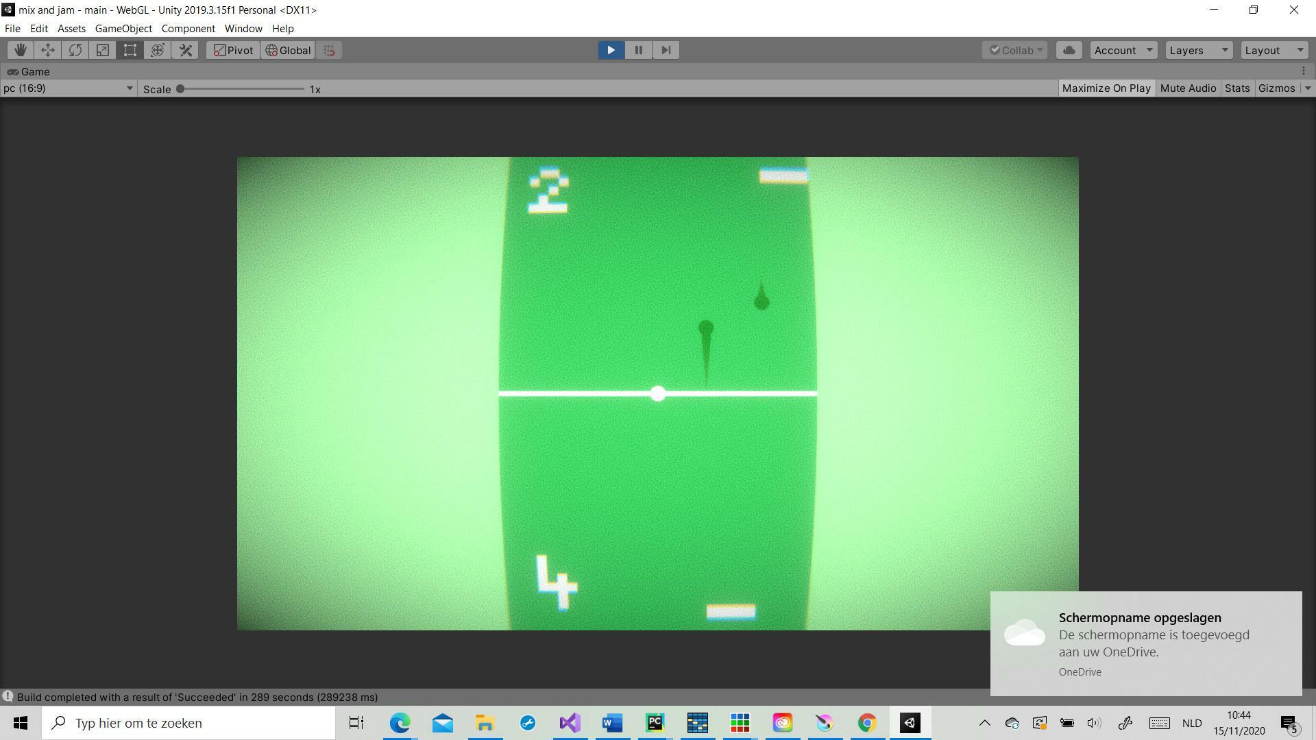
Task: Expand the Gizmos dropdown arrow
Action: point(1307,88)
